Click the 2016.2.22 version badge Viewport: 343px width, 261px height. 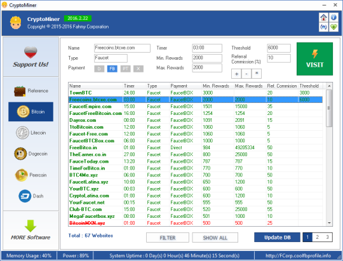pos(77,18)
